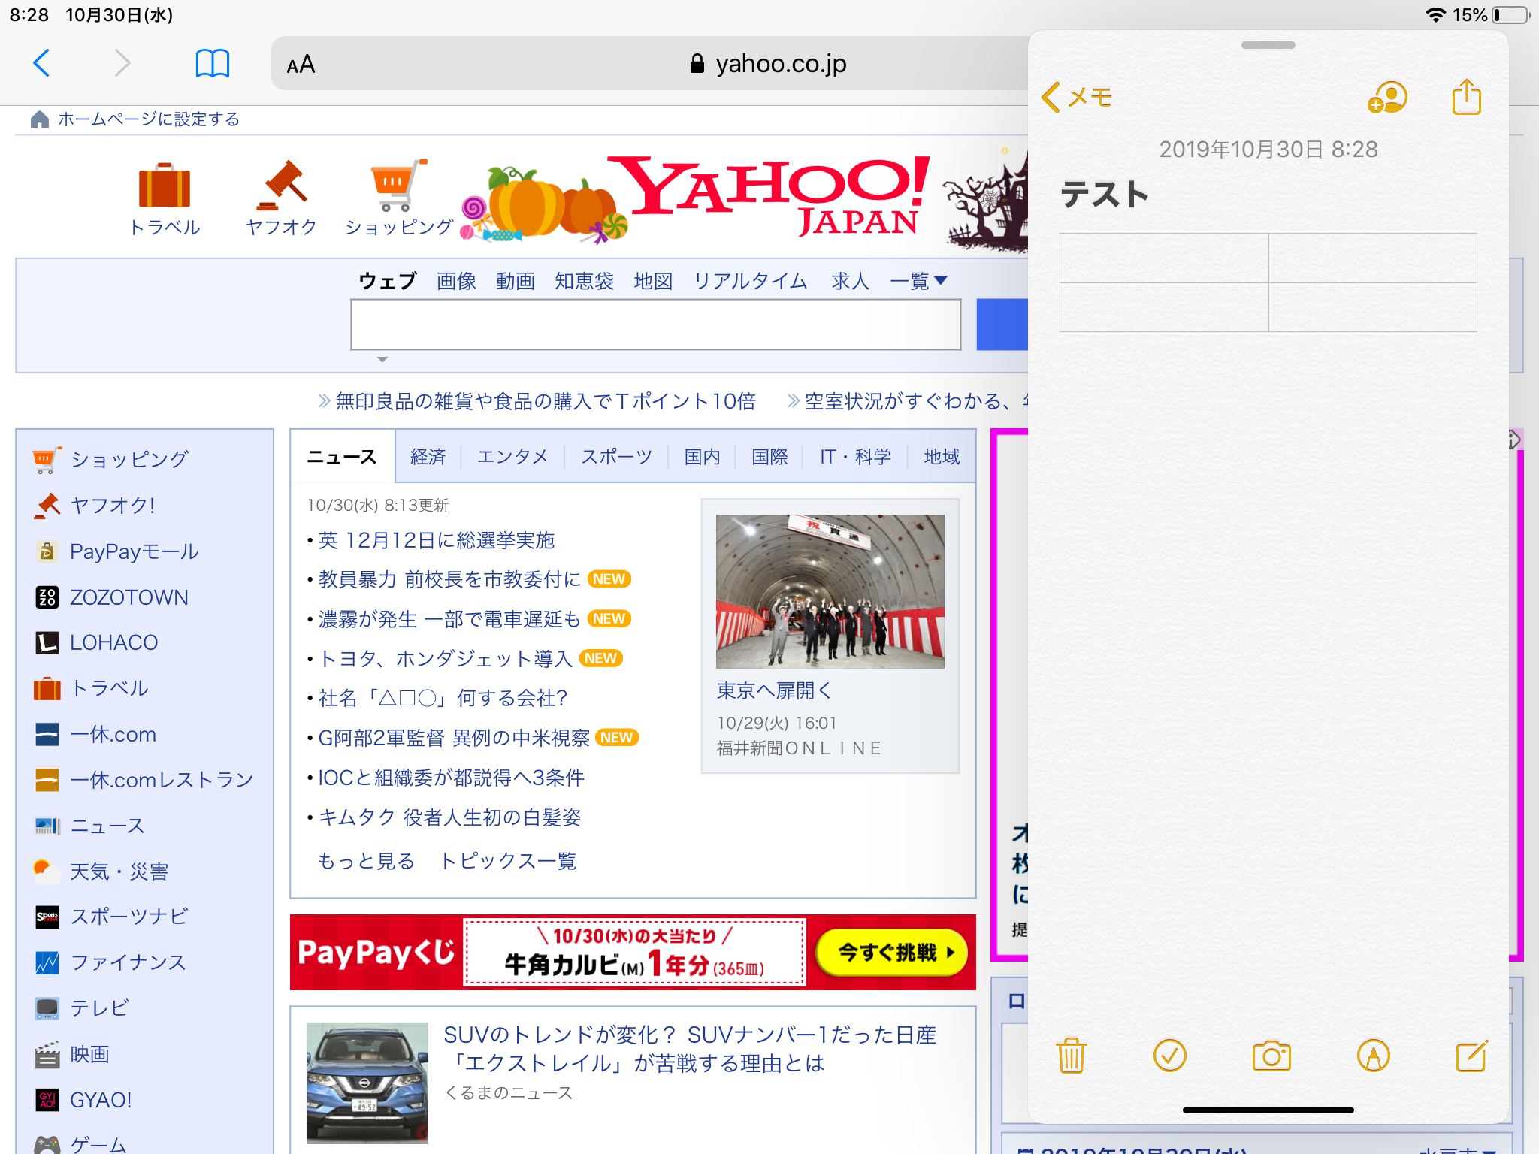This screenshot has height=1154, width=1539.
Task: Open 無印良品 Tポイント10倍 promo link
Action: 546,401
